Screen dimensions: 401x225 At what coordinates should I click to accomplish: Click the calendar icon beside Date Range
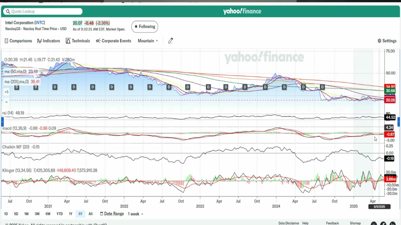(102, 214)
